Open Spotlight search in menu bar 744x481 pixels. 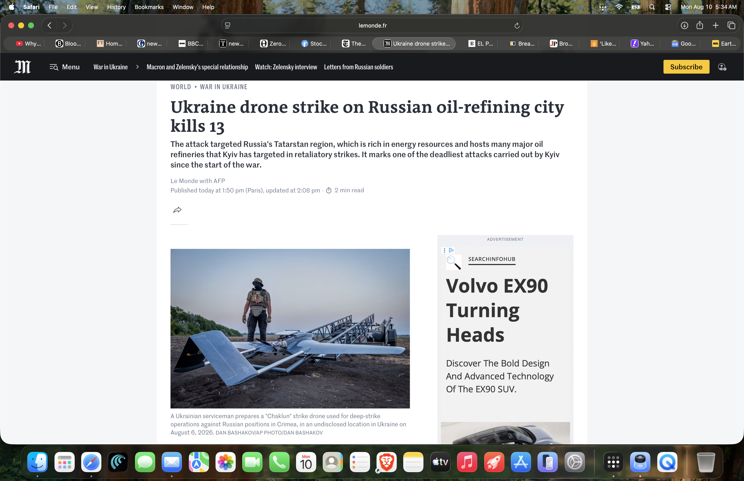pos(652,7)
